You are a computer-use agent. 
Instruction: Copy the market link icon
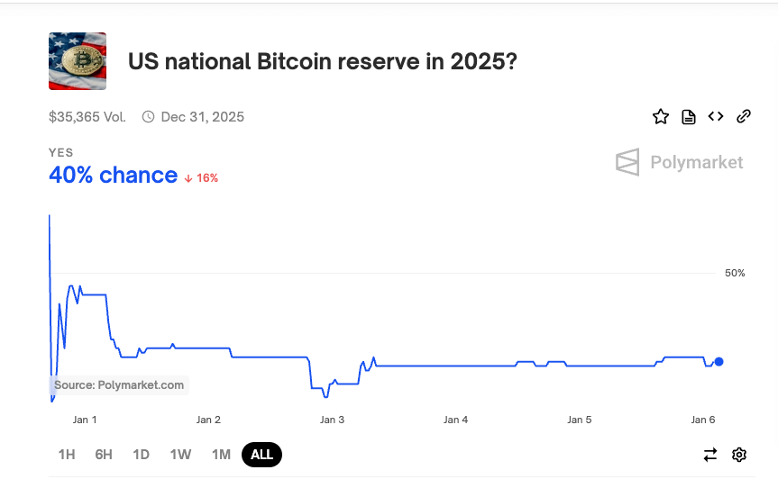point(744,116)
